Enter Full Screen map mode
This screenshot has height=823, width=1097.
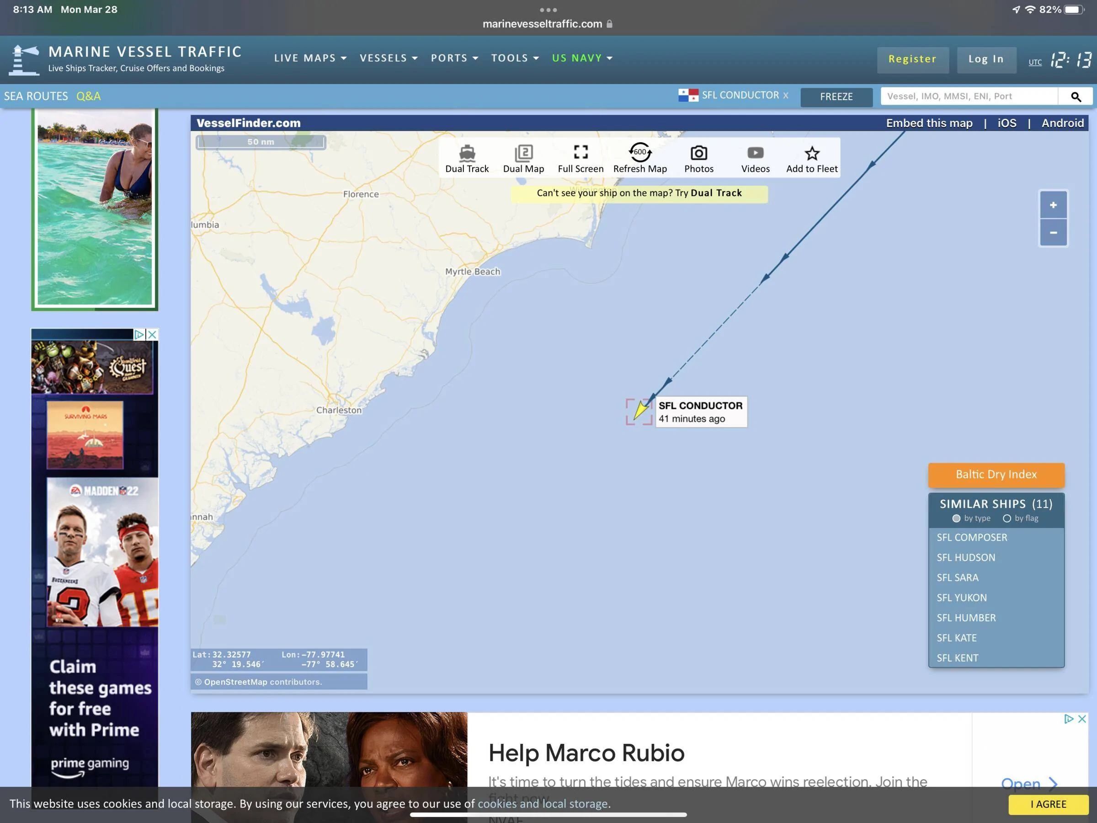[x=581, y=152]
